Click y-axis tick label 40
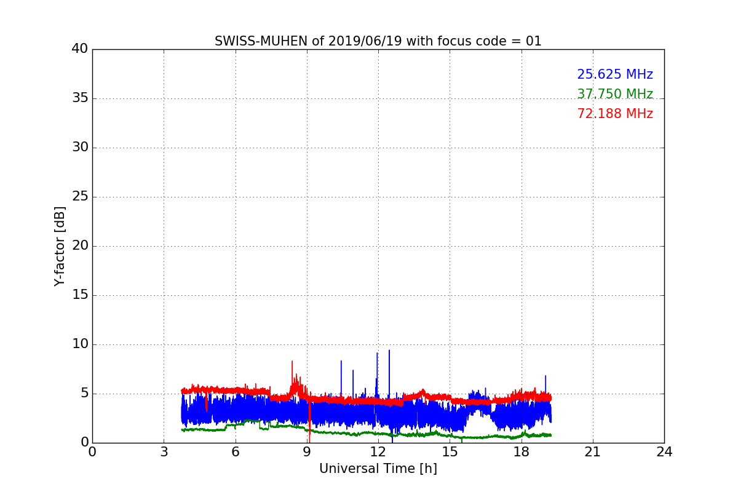The width and height of the screenshot is (738, 492). coord(80,49)
